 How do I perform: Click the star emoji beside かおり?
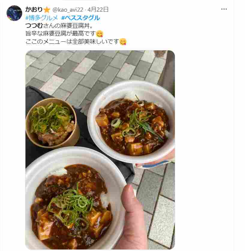click(x=47, y=10)
